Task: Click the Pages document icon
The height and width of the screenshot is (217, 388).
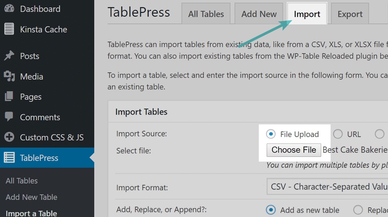Action: [x=9, y=96]
